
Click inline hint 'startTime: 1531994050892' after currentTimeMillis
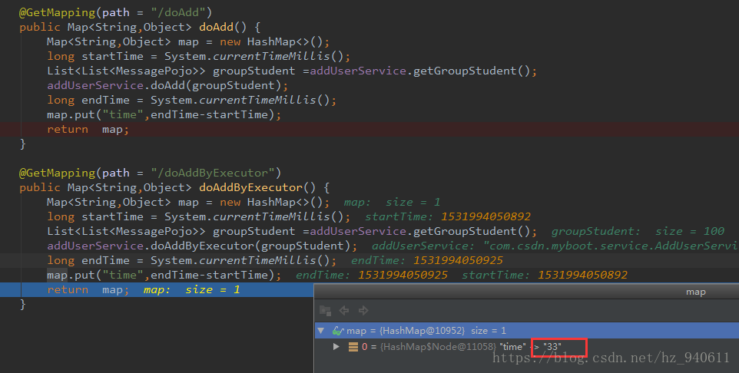[x=448, y=216]
